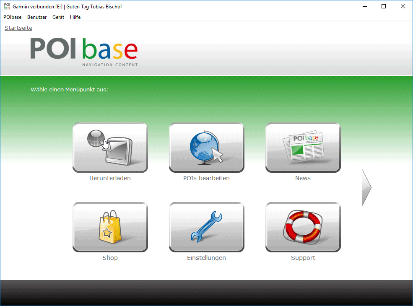Click the POIbase app icon in title bar

click(7, 7)
